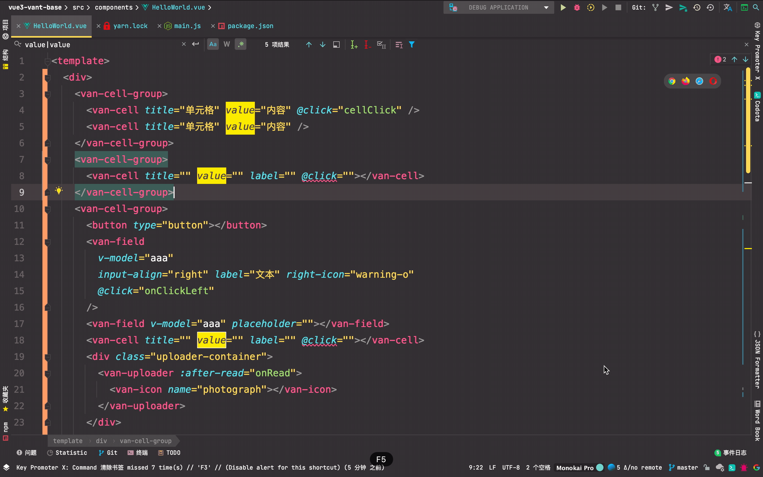Click the green Run application button
This screenshot has height=477, width=763.
563,8
